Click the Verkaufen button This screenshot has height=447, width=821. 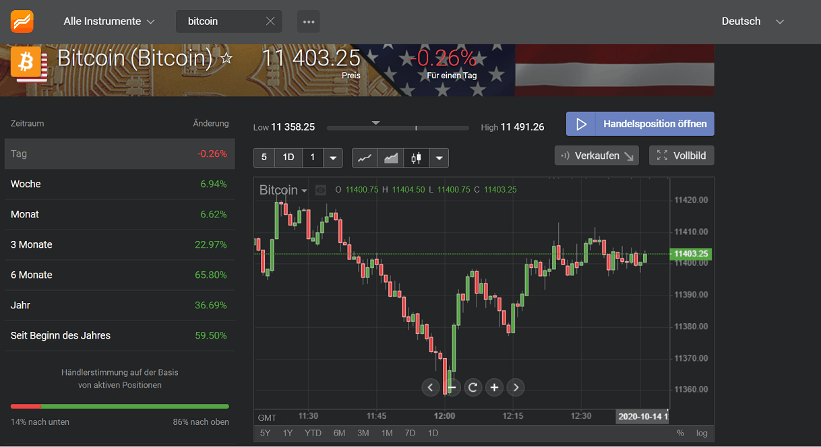597,156
